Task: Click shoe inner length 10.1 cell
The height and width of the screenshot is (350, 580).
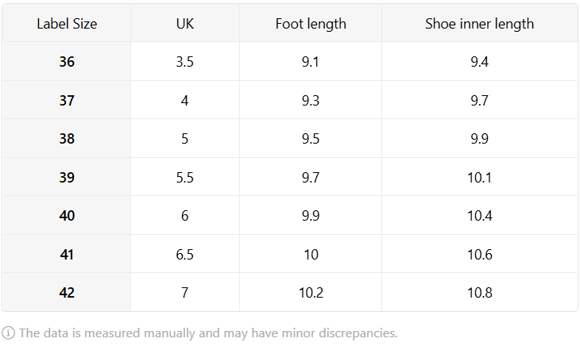Action: pyautogui.click(x=479, y=177)
